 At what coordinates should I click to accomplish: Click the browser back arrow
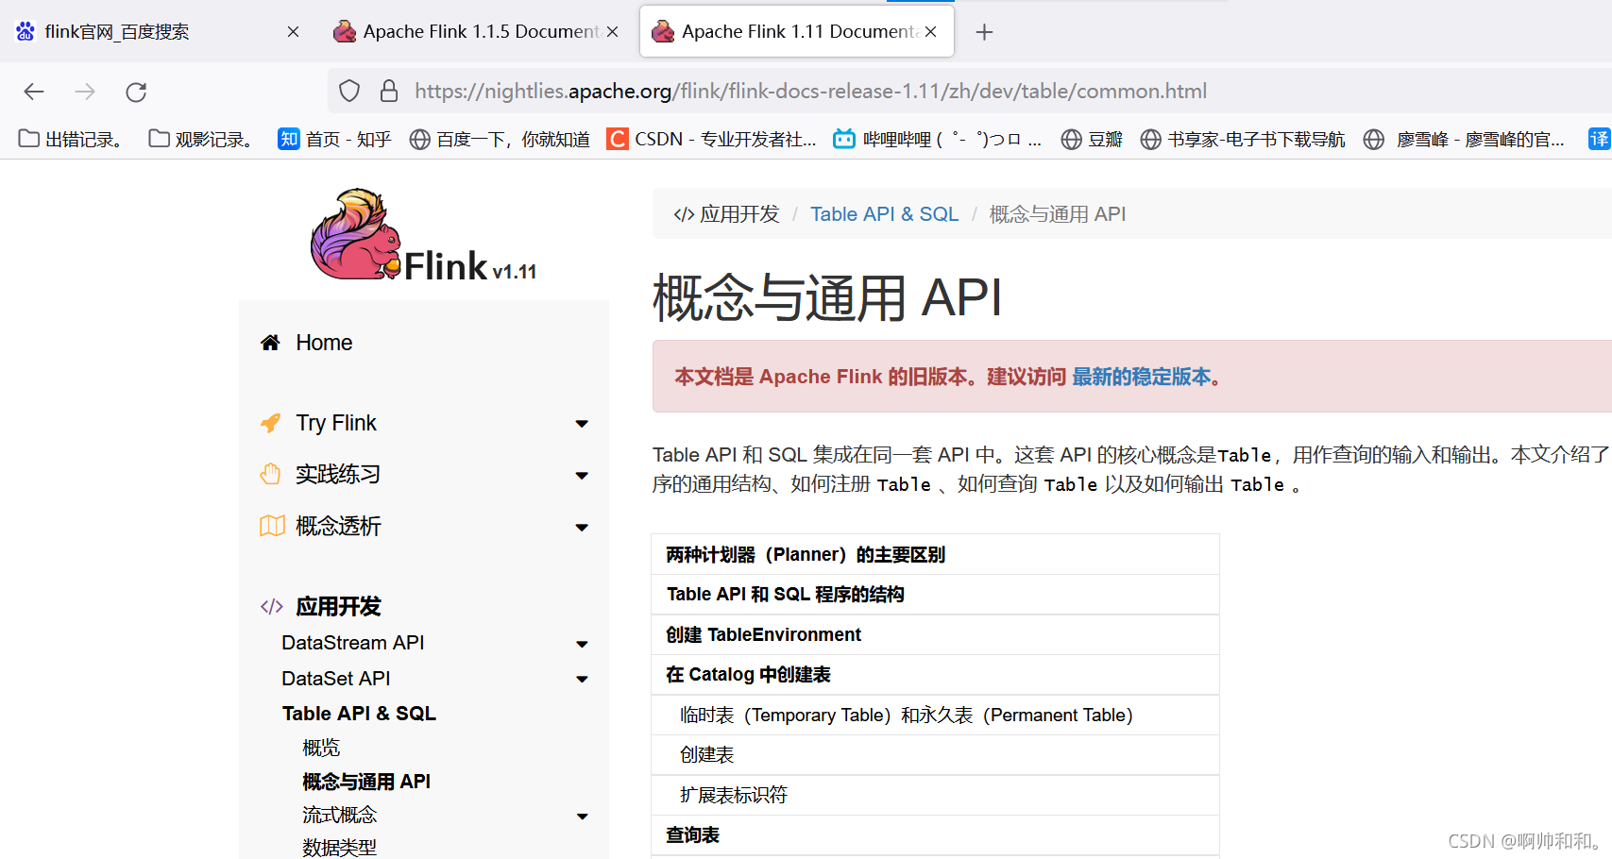(34, 92)
